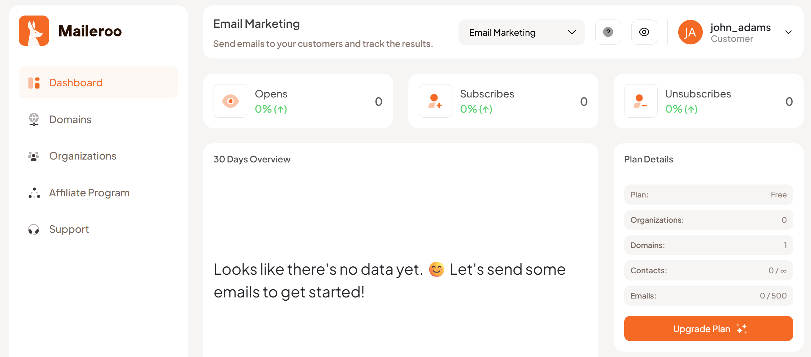
Task: Click the Unsubscribes person-minus icon
Action: [640, 101]
